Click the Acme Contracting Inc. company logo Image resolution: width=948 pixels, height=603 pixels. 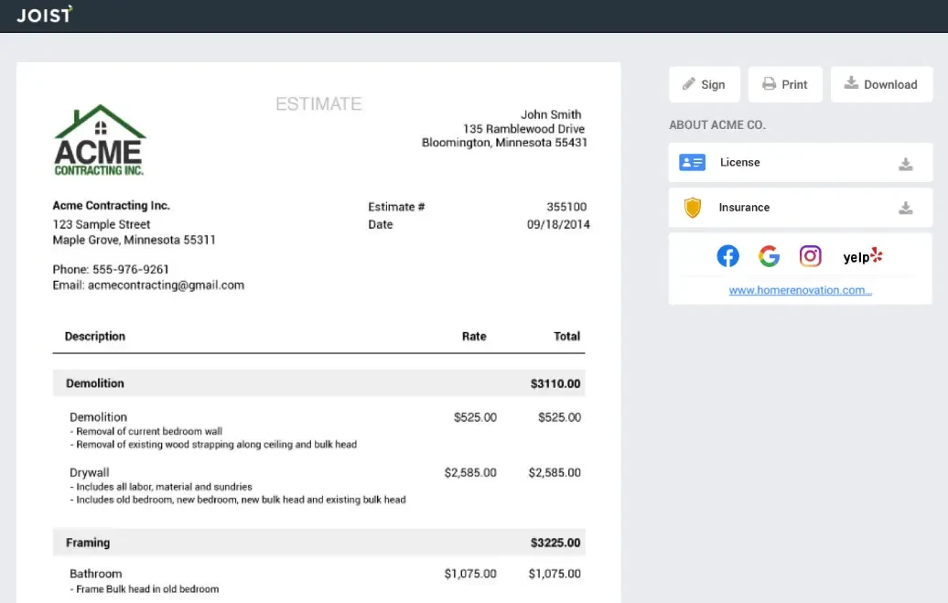[99, 137]
